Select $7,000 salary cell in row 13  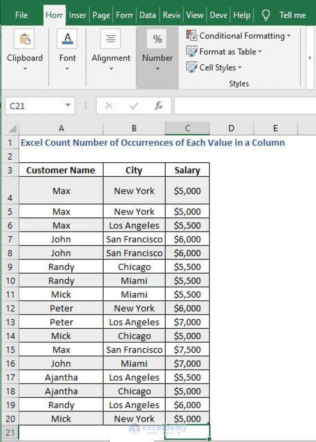187,322
